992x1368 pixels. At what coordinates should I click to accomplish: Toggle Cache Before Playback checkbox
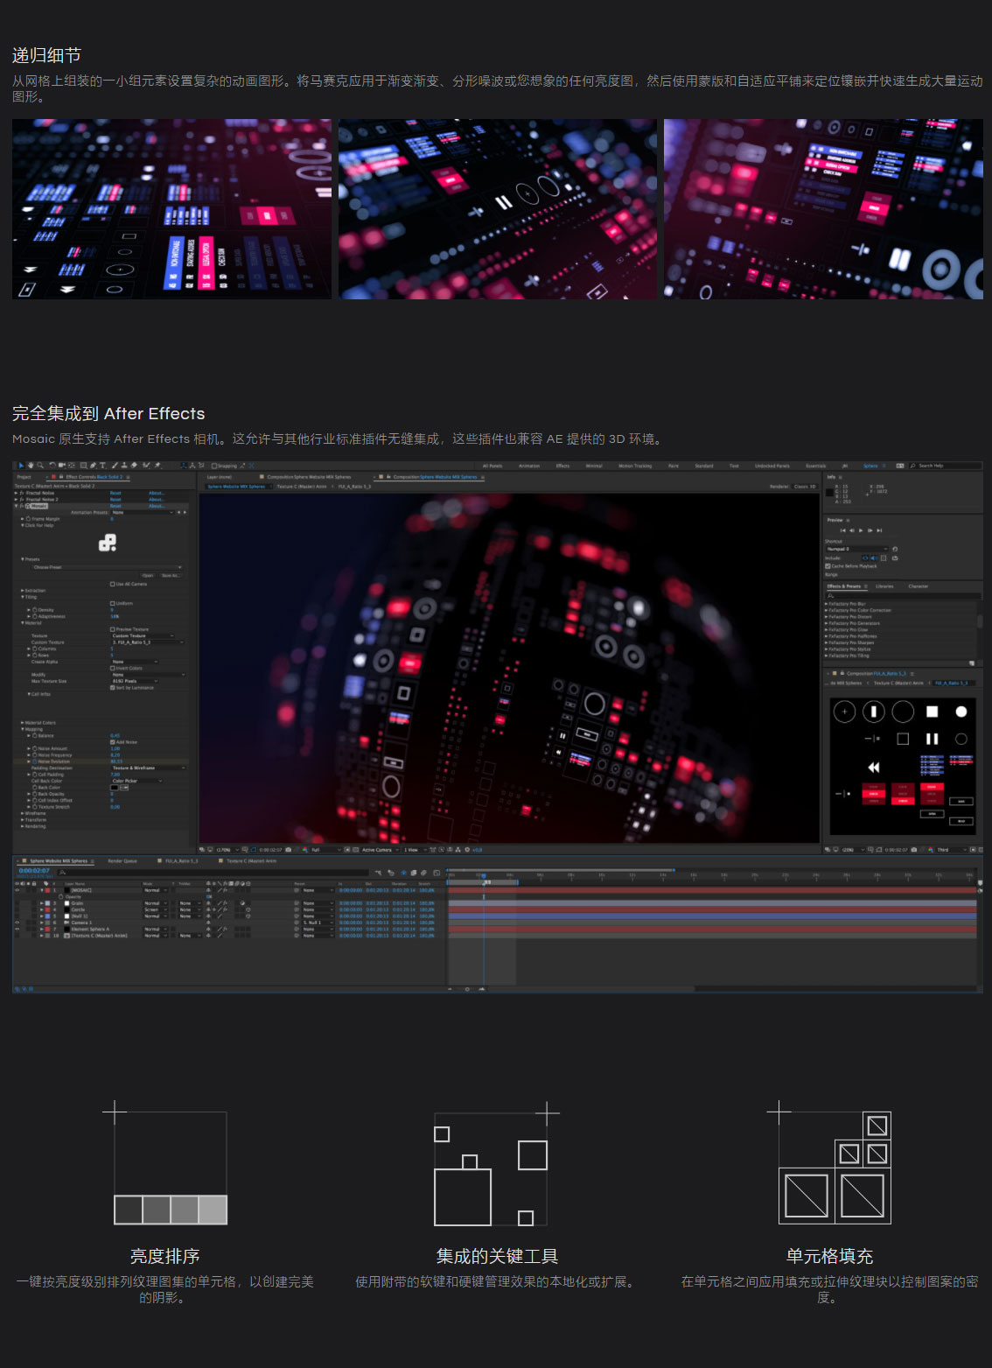tap(828, 566)
